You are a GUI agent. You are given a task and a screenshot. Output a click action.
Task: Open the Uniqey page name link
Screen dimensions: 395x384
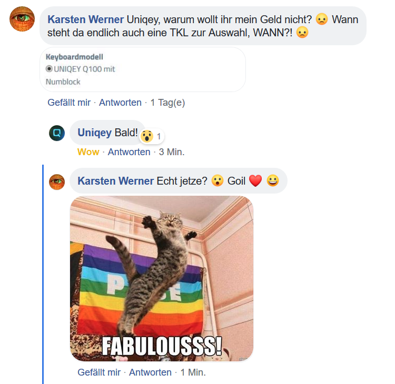[94, 133]
